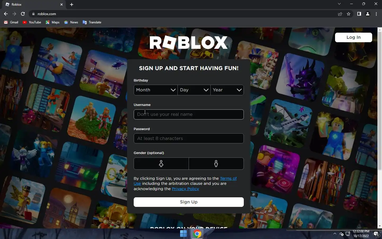Click the Sign Up button
The height and width of the screenshot is (239, 382).
pyautogui.click(x=189, y=202)
